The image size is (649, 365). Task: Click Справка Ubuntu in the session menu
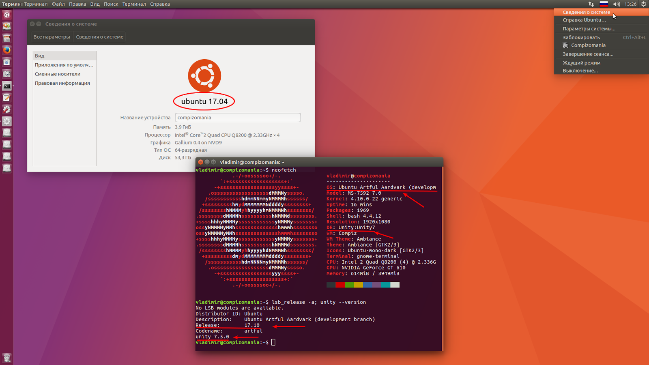click(584, 20)
